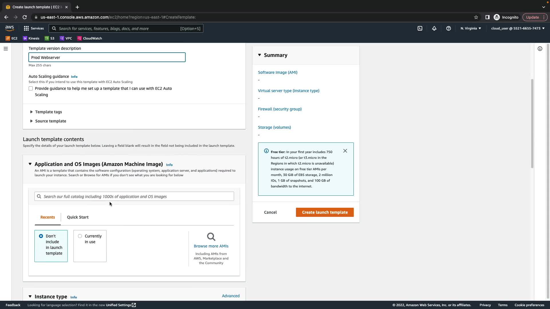This screenshot has width=550, height=309.
Task: Click the help question mark icon
Action: (x=449, y=28)
